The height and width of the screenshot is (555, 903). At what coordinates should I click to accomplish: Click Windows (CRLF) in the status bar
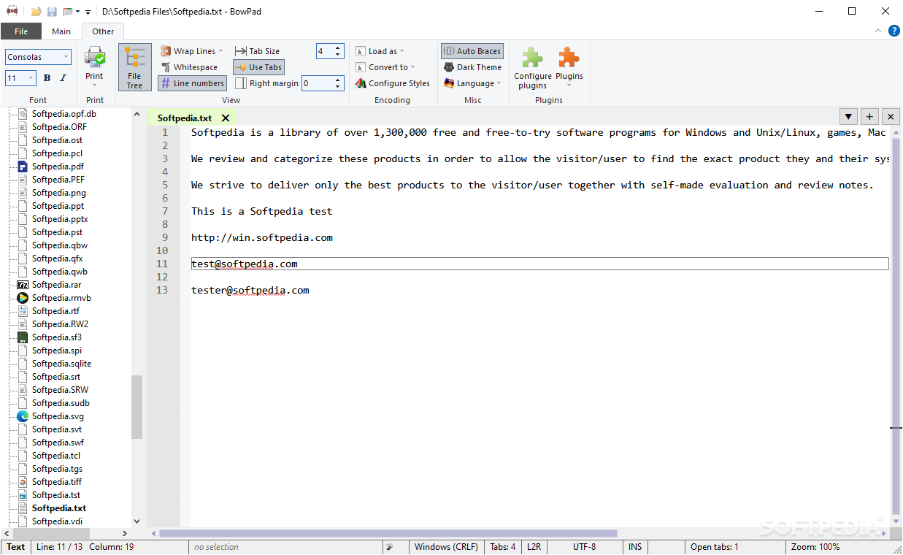pos(446,547)
